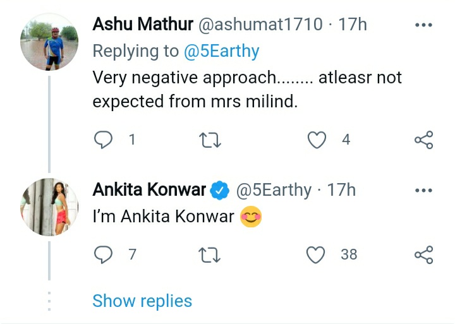Open more options on Ashu Mathur's tweet
This screenshot has height=324, width=455.
coord(423,26)
